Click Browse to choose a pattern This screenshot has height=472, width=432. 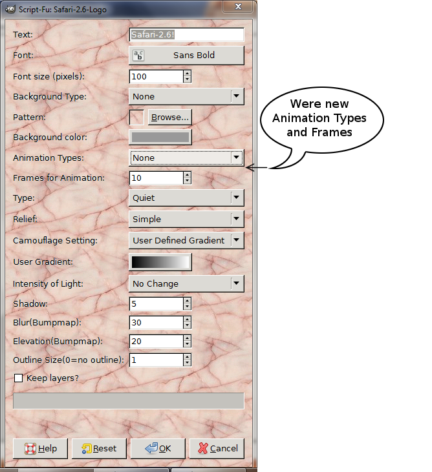(x=169, y=117)
